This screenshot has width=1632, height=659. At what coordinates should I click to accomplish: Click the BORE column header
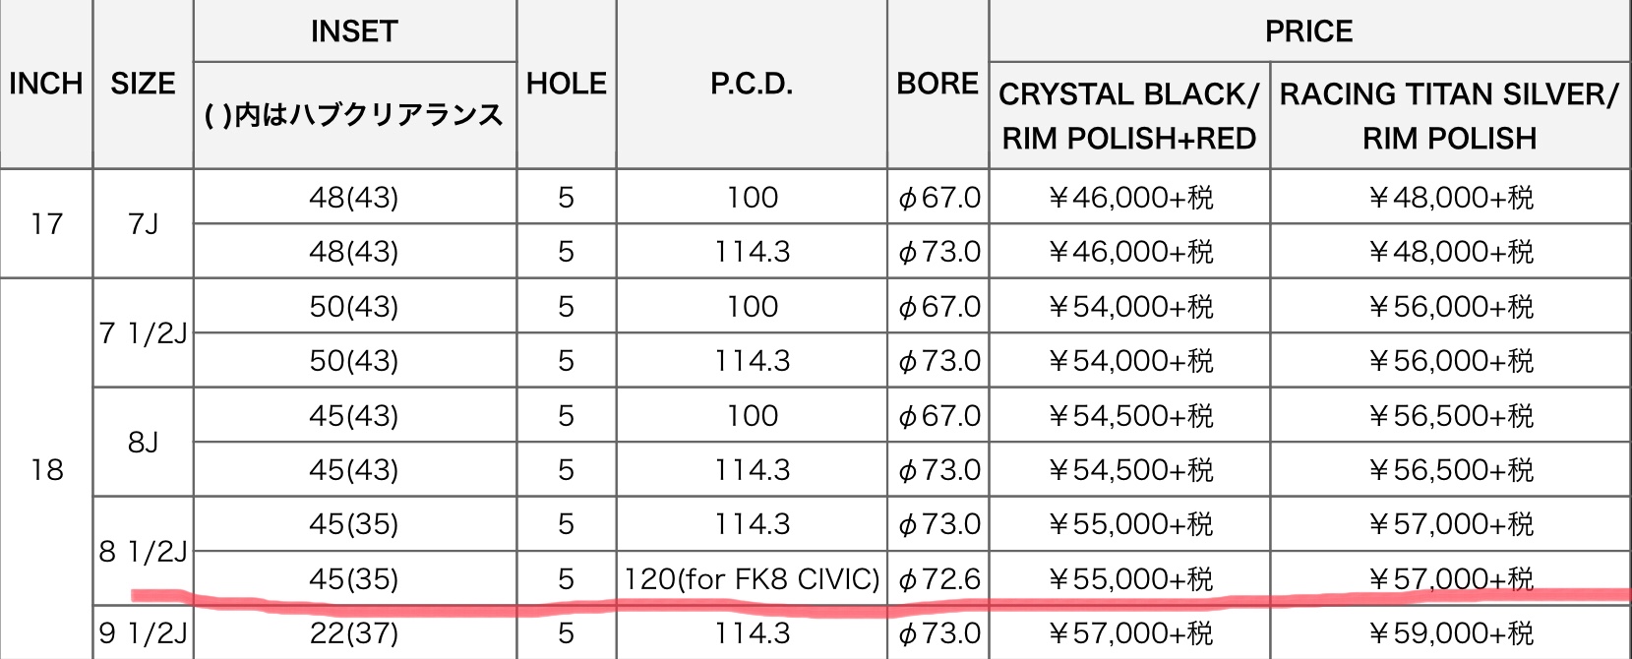pyautogui.click(x=937, y=84)
